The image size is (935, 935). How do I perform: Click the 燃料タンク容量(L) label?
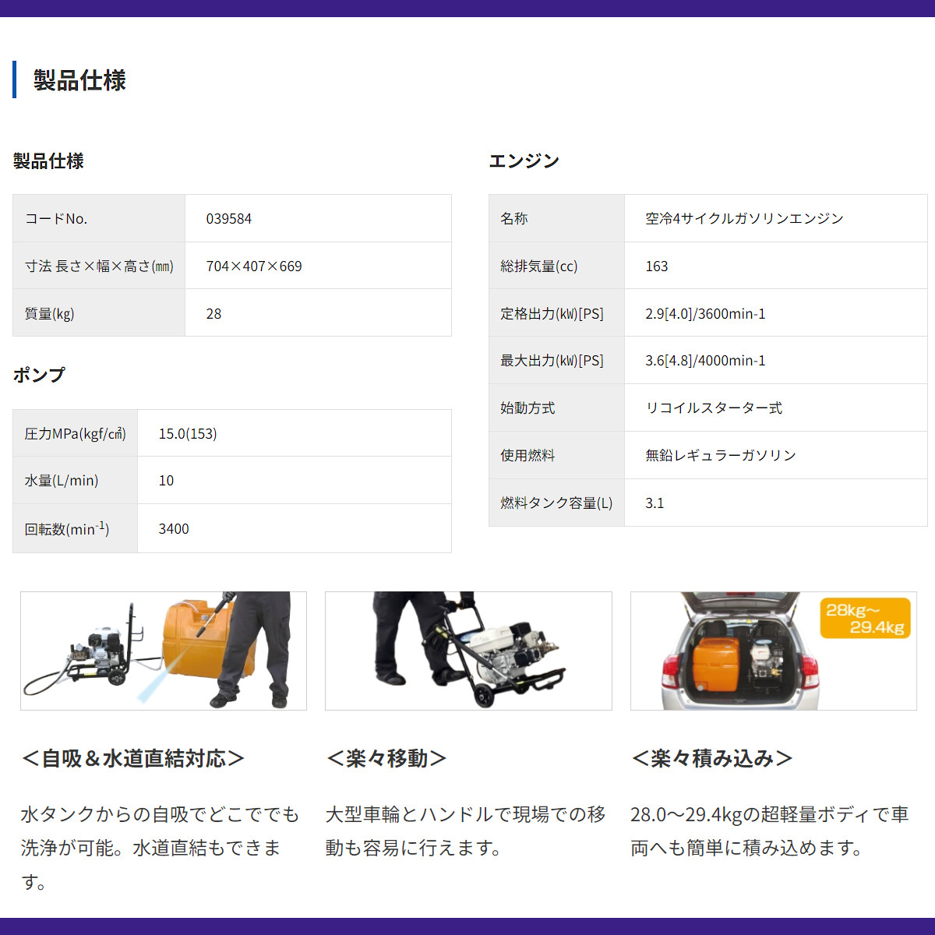(557, 503)
